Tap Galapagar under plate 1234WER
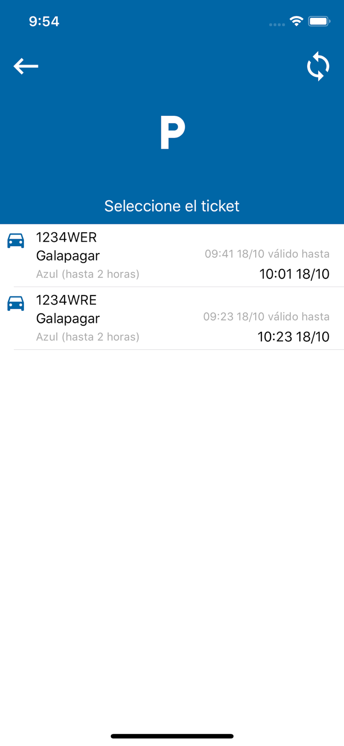 click(x=68, y=256)
